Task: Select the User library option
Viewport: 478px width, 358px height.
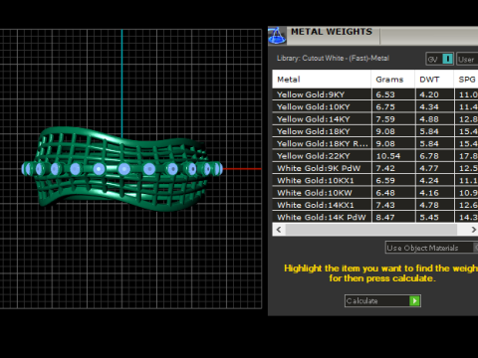Action: [467, 59]
